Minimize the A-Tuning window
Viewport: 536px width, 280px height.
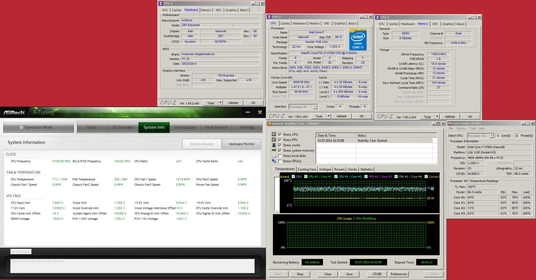coord(248,112)
